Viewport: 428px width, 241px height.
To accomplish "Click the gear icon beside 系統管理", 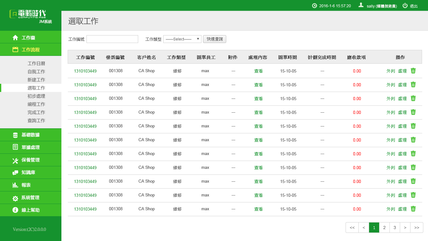I will tap(15, 198).
